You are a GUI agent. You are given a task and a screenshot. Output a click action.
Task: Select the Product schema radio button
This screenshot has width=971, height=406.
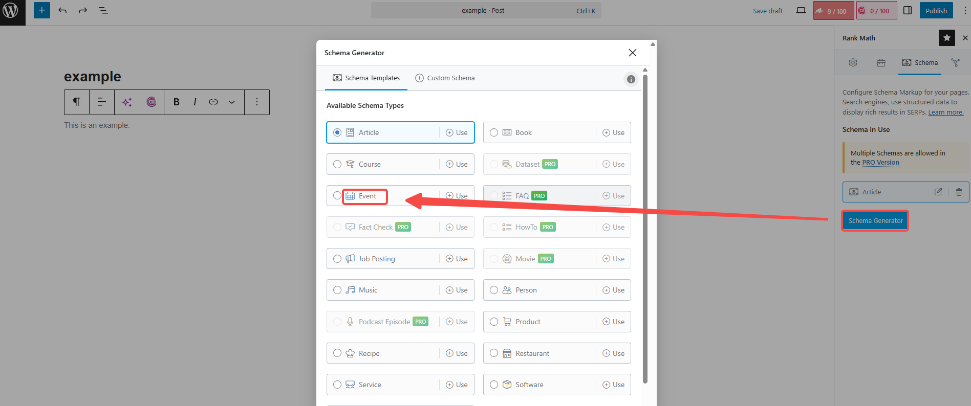[494, 322]
